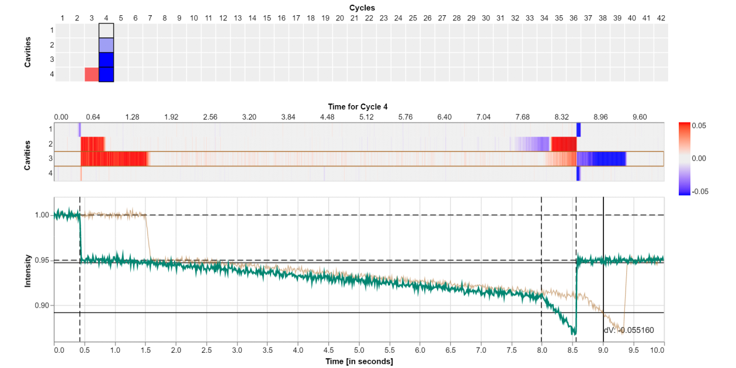Click the blue segment in cavity 3 heatmap row
Viewport: 736px width, 368px height.
[602, 159]
